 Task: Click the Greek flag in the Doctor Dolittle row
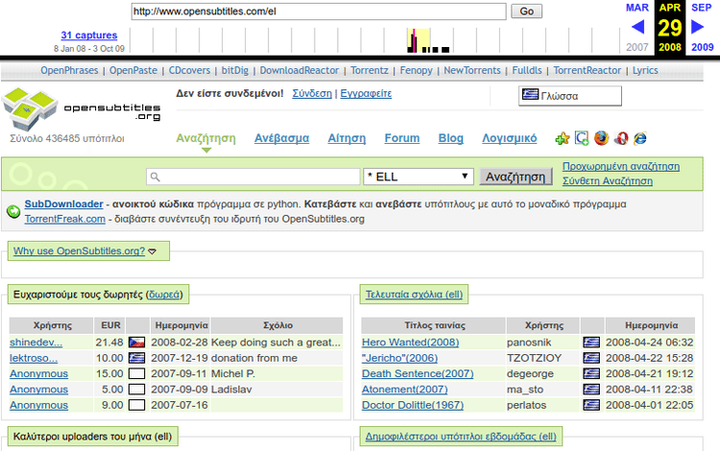(591, 405)
